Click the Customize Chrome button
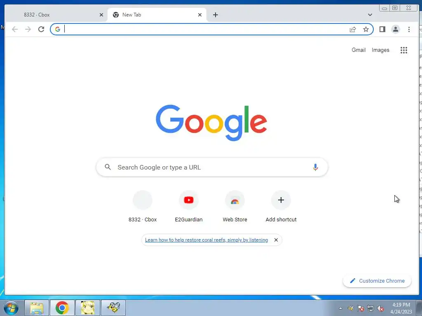This screenshot has width=422, height=316. 377,281
